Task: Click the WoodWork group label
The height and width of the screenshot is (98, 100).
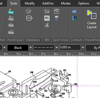Action: coord(92,40)
